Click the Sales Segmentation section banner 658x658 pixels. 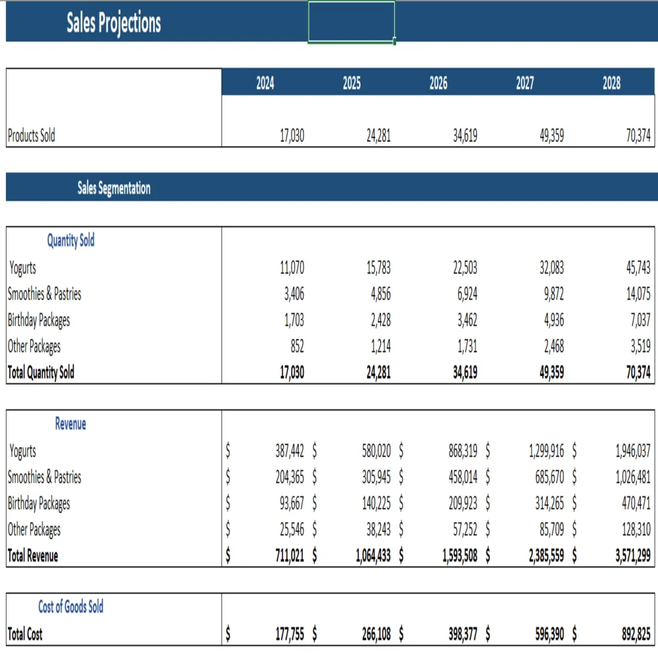(114, 188)
